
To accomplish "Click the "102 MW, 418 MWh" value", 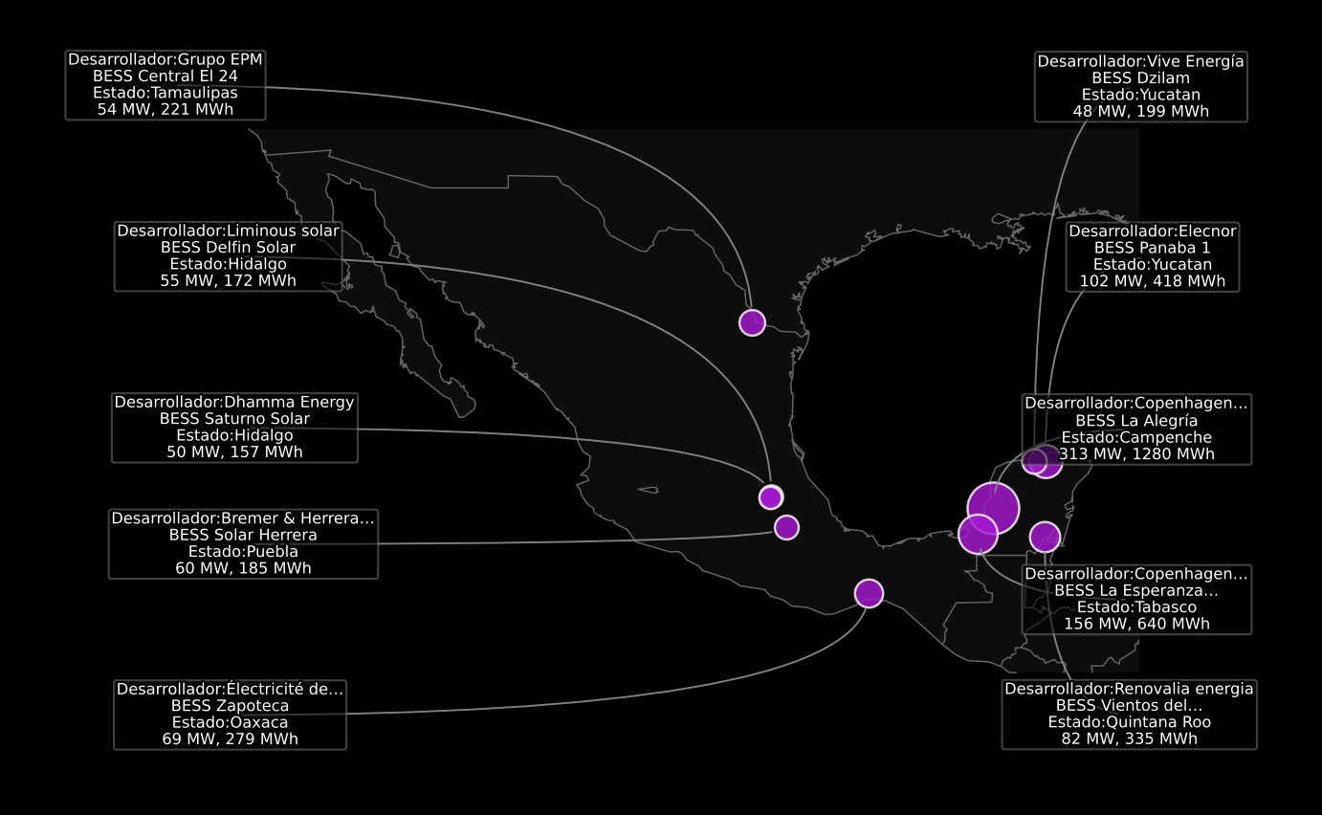I will (1153, 281).
